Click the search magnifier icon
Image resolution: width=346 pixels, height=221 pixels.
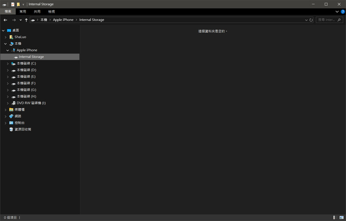click(339, 20)
